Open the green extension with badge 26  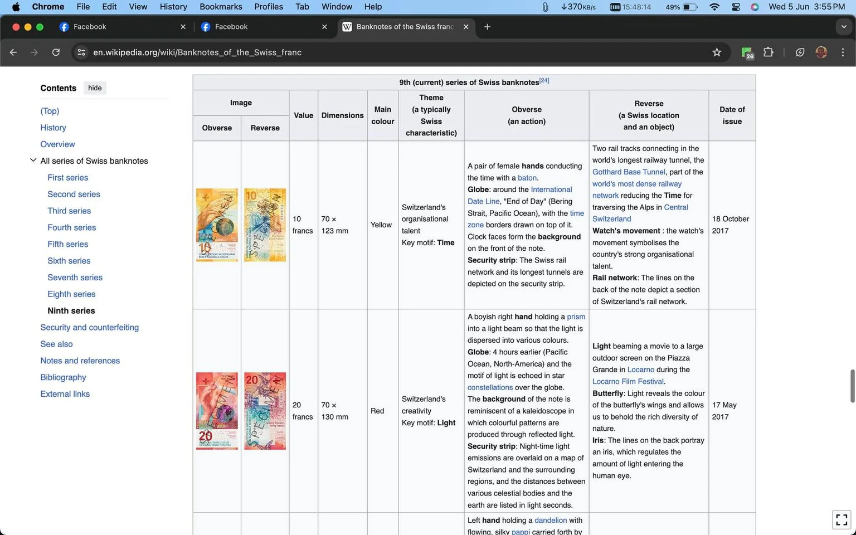pos(747,53)
